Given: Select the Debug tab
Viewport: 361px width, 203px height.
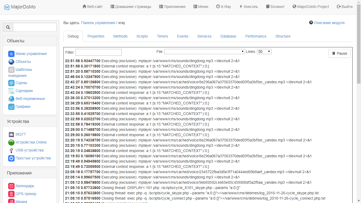Looking at the screenshot, I should (73, 36).
